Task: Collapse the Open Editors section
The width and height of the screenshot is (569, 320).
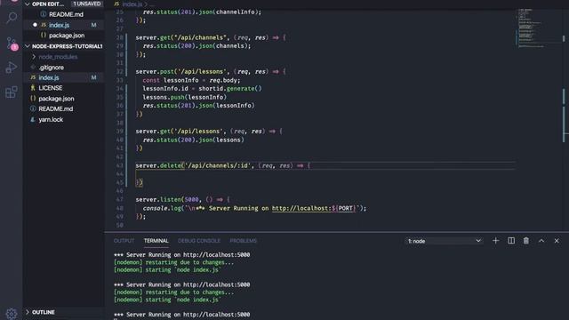Action: point(28,4)
